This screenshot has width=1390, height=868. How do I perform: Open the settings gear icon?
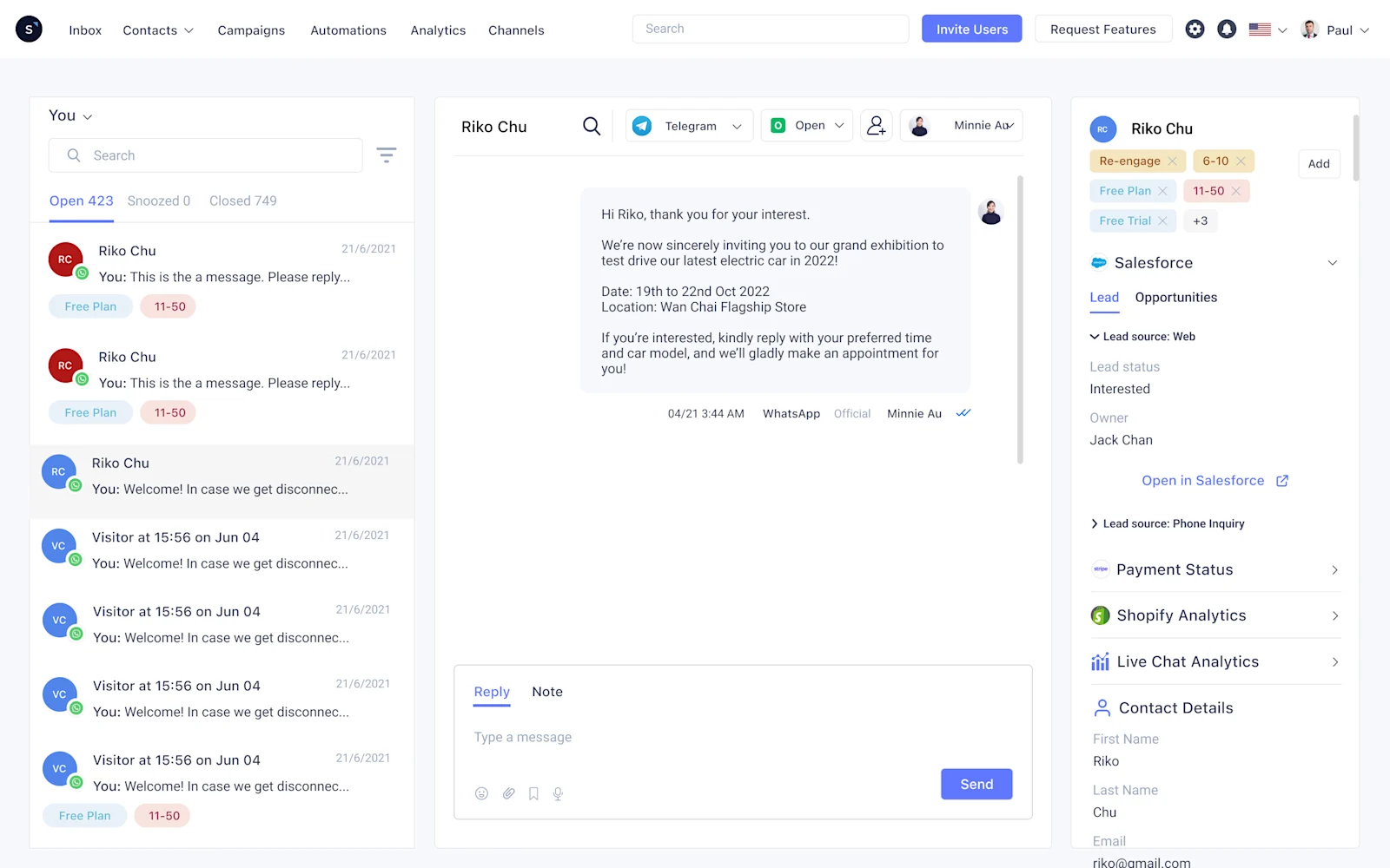pyautogui.click(x=1195, y=29)
